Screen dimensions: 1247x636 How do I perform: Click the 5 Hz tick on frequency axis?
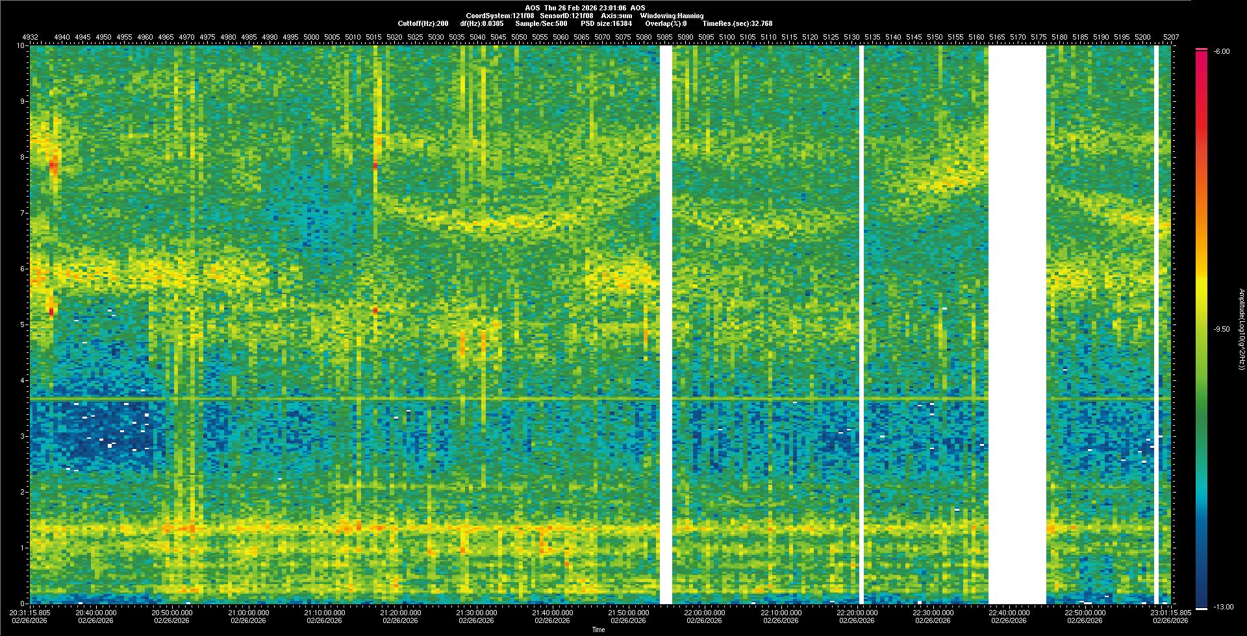click(23, 324)
